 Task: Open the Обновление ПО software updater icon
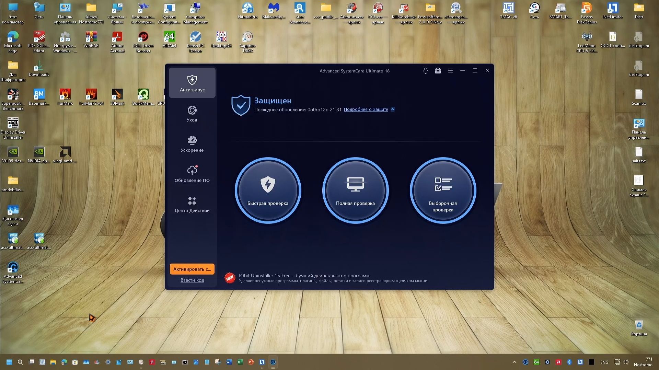click(192, 173)
